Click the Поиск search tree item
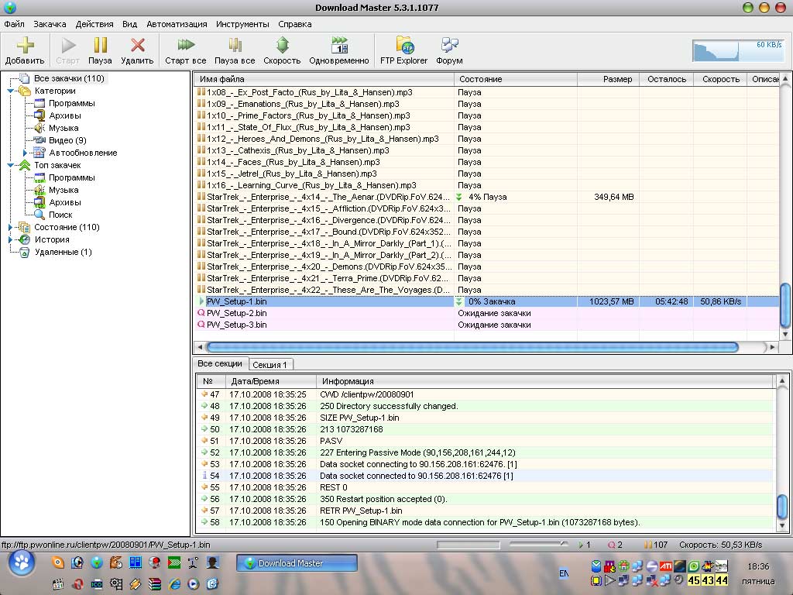 [60, 215]
